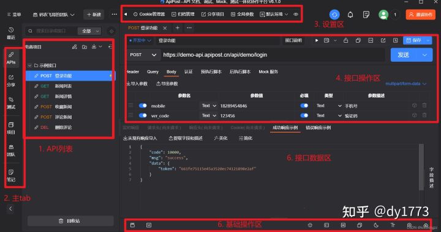The height and width of the screenshot is (232, 441).
Task: Click the 接口说明 description button
Action: tap(293, 41)
